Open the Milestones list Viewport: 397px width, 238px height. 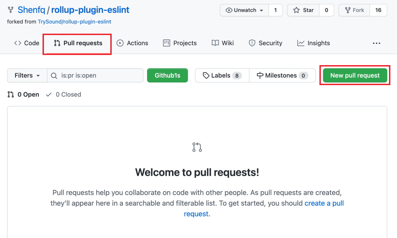coord(282,75)
